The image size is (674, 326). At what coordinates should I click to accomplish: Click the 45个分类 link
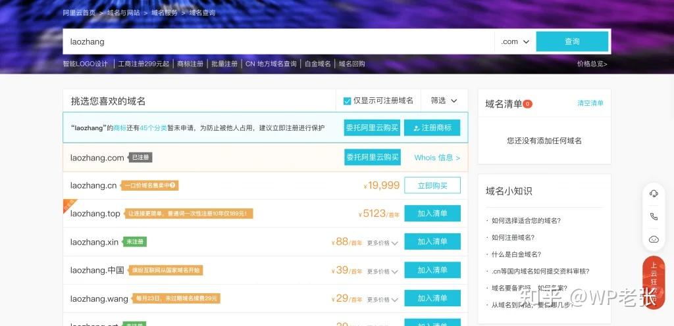[153, 128]
